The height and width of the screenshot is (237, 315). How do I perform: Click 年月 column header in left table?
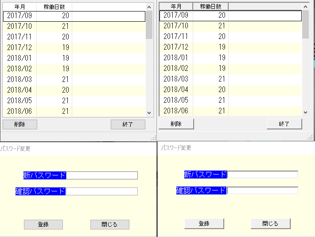coord(19,7)
